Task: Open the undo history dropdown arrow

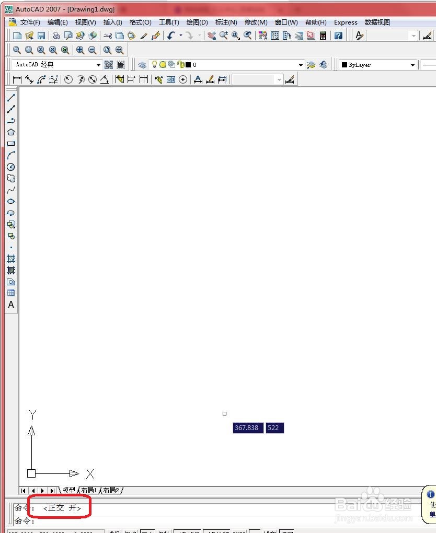Action: click(x=180, y=36)
